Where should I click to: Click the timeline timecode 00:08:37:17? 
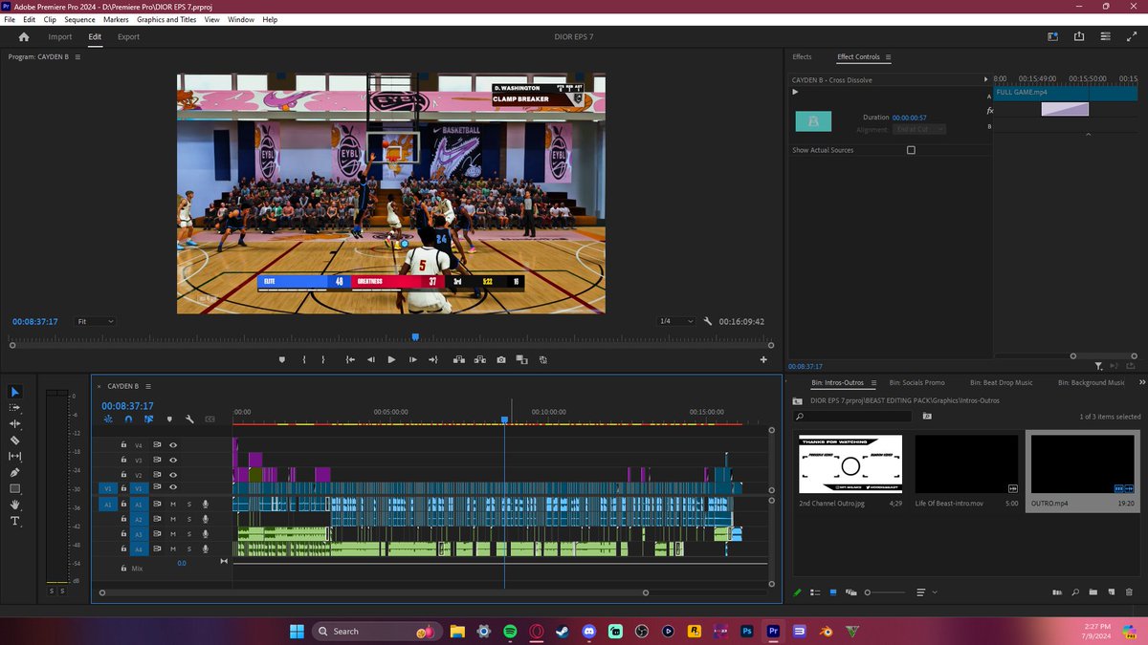(x=127, y=406)
